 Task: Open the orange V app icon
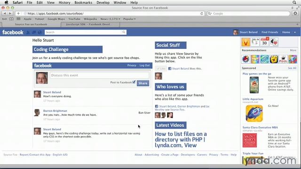[x=246, y=42]
